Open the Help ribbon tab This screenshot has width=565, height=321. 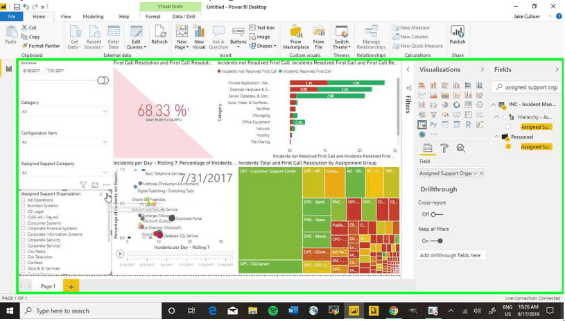pos(124,17)
